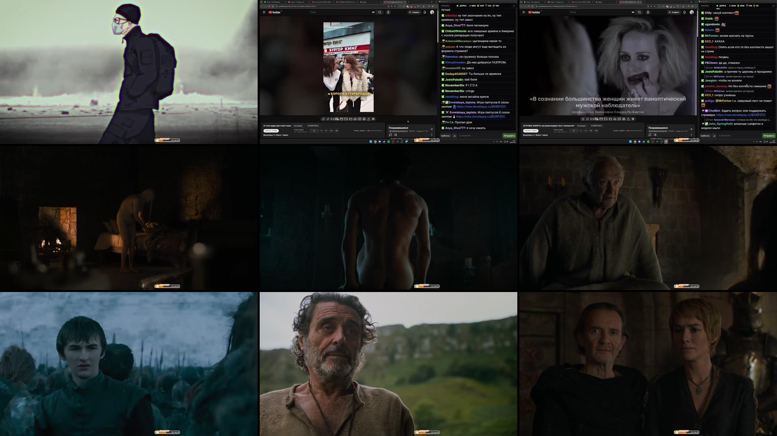Open notifications bell in Burger King video window
The image size is (777, 436).
click(425, 12)
